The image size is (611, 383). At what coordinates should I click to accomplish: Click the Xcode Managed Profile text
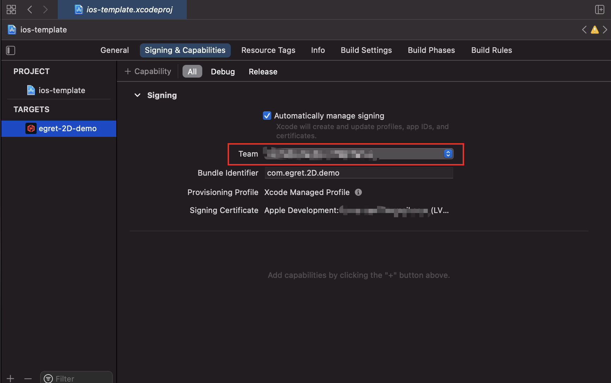pos(307,192)
